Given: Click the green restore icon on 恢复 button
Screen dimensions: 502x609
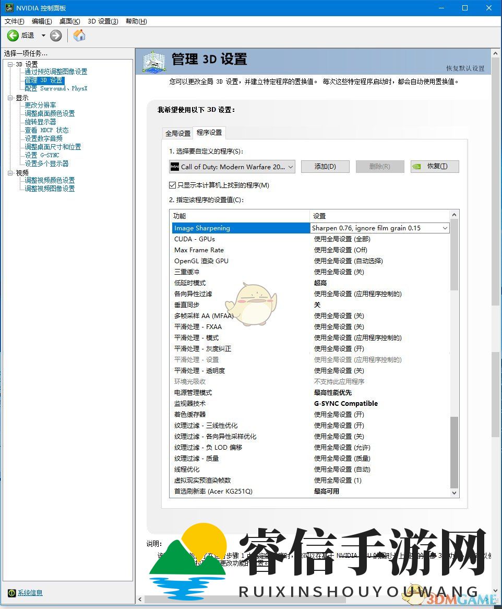Looking at the screenshot, I should [x=416, y=166].
